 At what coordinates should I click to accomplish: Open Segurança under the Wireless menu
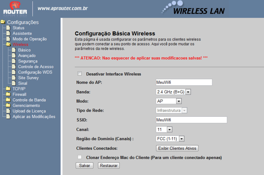pos(28,61)
